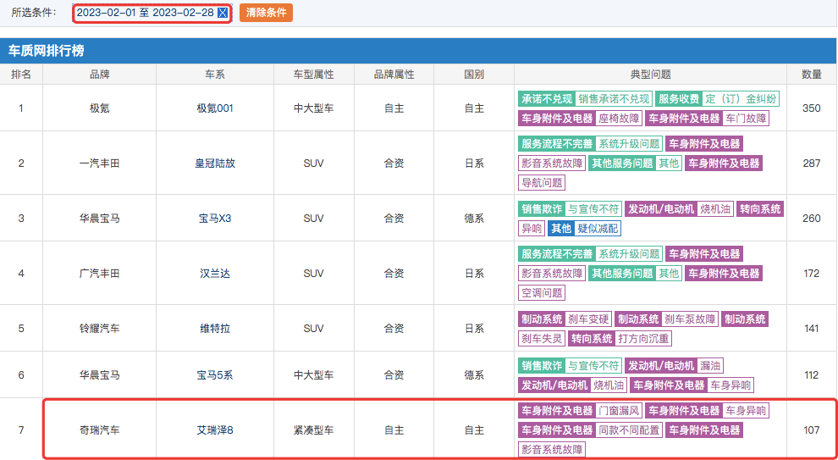
Task: Click the 车系 column header
Action: pos(215,75)
